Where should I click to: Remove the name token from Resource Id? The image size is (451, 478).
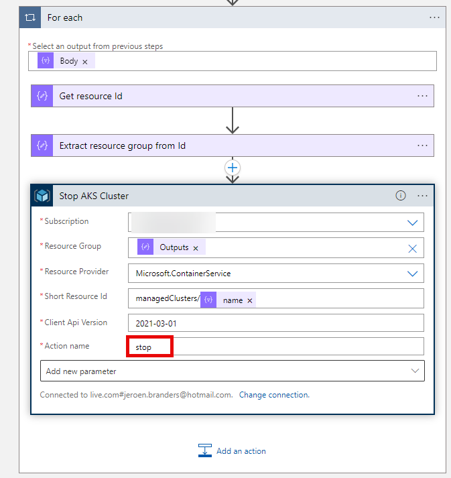[250, 301]
